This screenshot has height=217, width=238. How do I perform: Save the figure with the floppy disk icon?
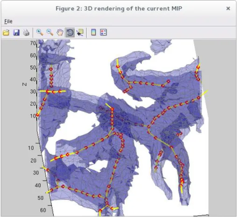(16, 33)
